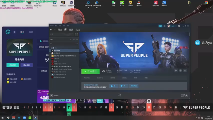Open the 社区 community tab in Steam
The width and height of the screenshot is (213, 120).
(71, 30)
